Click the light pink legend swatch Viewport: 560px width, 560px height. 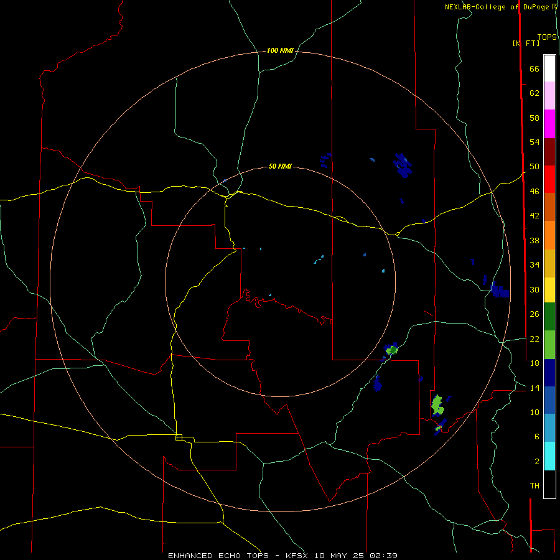[549, 95]
